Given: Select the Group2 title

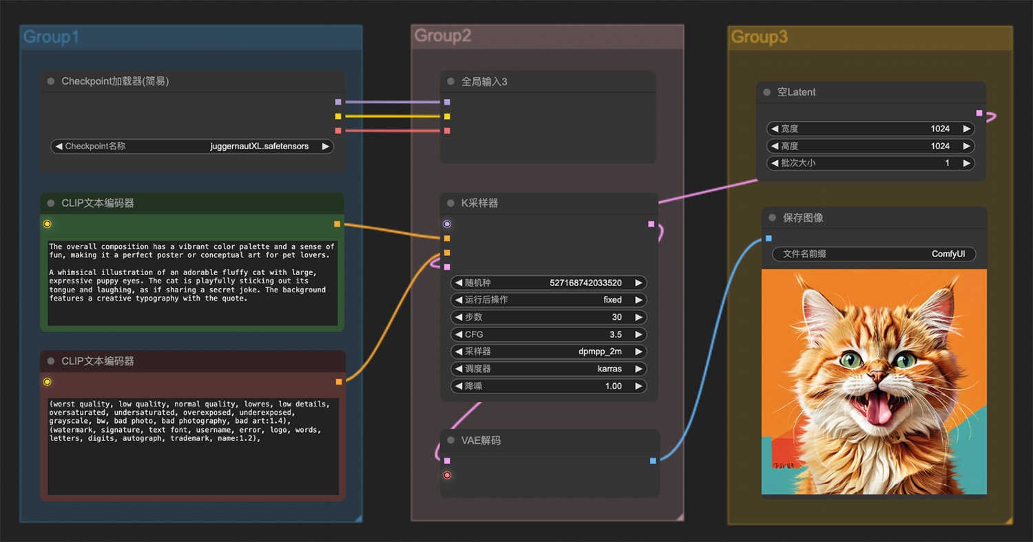Looking at the screenshot, I should pyautogui.click(x=443, y=36).
